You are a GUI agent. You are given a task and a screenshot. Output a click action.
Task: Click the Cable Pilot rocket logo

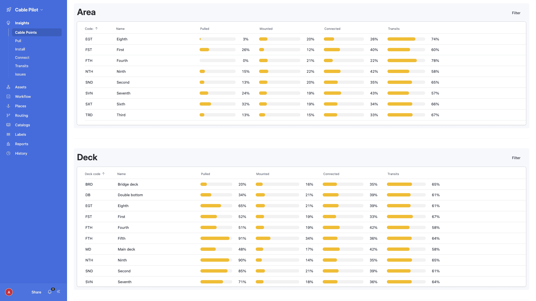pos(9,9)
